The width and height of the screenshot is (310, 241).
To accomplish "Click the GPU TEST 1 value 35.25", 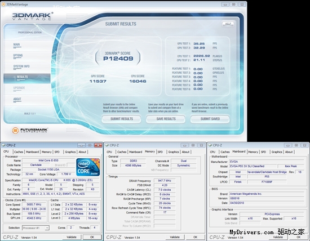I will 199,44.
